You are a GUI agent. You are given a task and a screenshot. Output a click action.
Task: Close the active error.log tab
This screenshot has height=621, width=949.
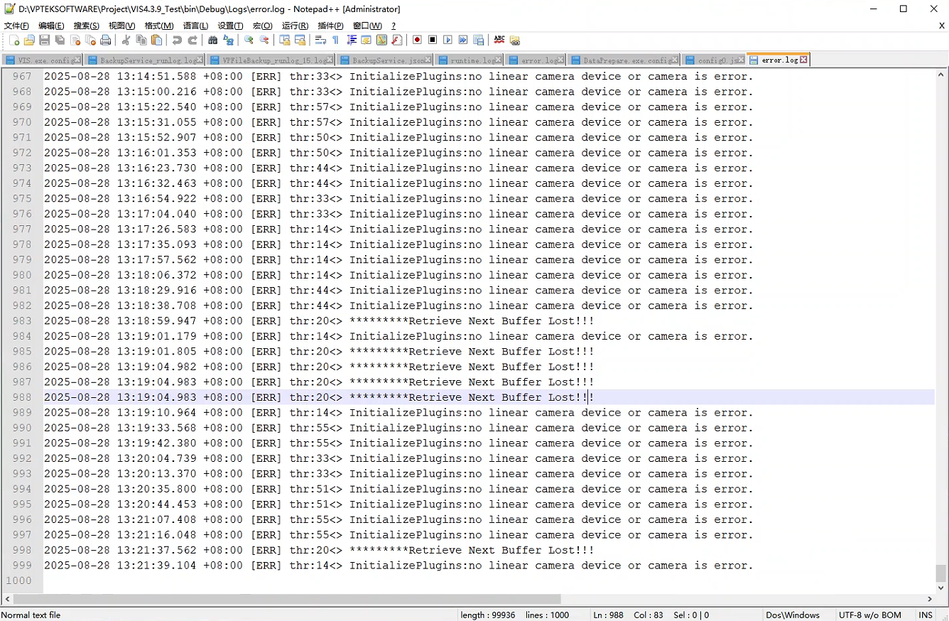pyautogui.click(x=803, y=60)
